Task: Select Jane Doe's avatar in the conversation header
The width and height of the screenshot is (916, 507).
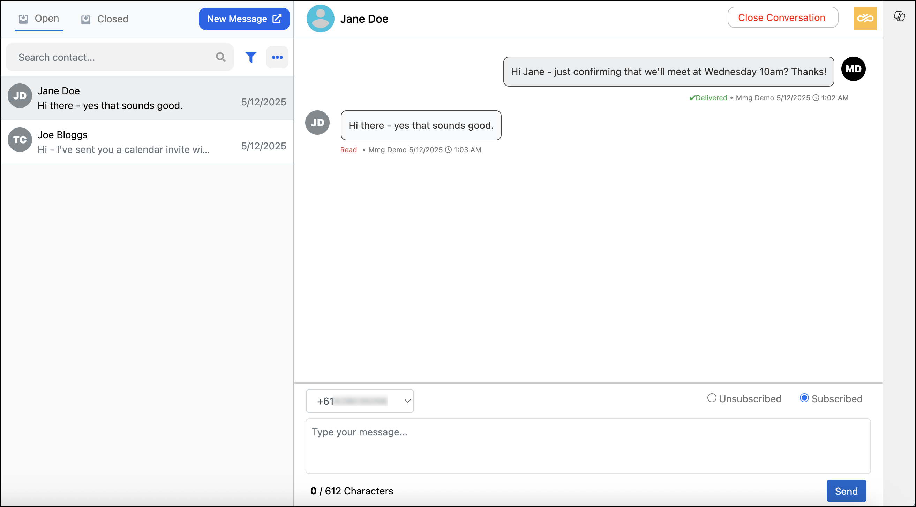Action: (x=320, y=18)
